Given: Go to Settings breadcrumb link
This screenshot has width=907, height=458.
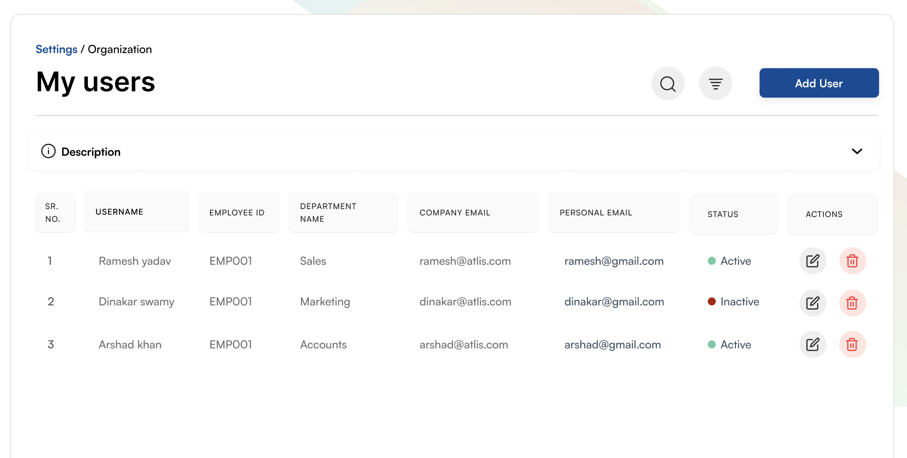Looking at the screenshot, I should [x=56, y=49].
